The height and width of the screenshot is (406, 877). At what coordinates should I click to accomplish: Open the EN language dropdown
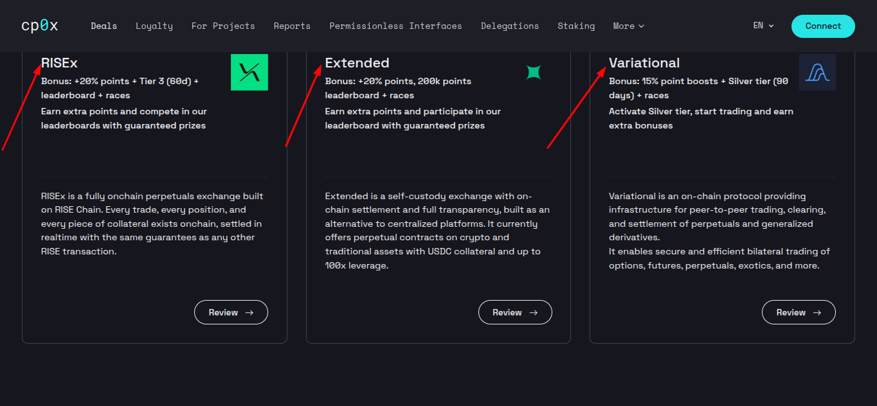[763, 26]
